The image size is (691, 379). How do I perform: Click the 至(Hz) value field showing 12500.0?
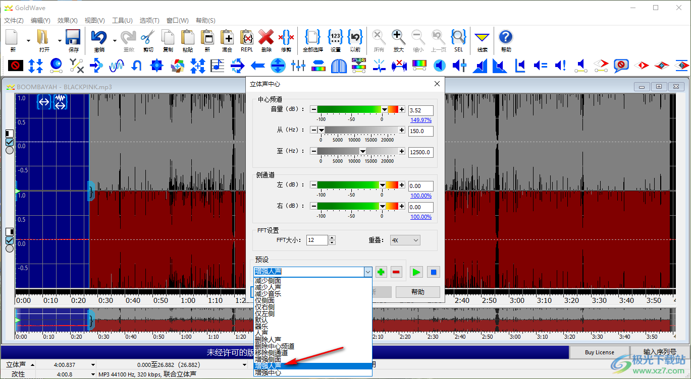421,152
